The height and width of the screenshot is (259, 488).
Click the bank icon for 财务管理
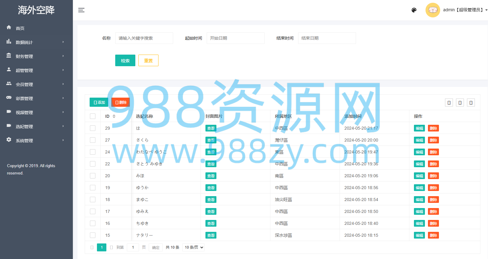coord(9,56)
